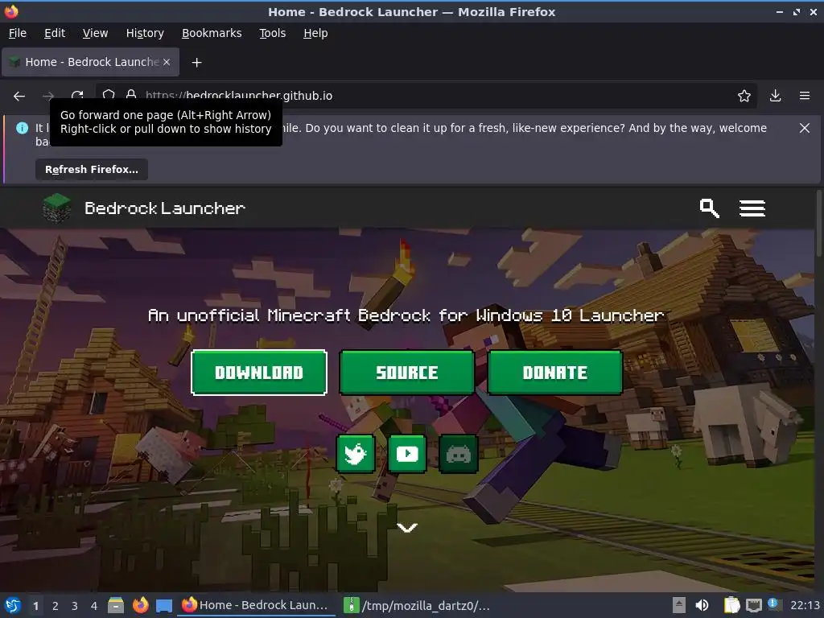Switch to virtual desktop 4

[x=94, y=606]
